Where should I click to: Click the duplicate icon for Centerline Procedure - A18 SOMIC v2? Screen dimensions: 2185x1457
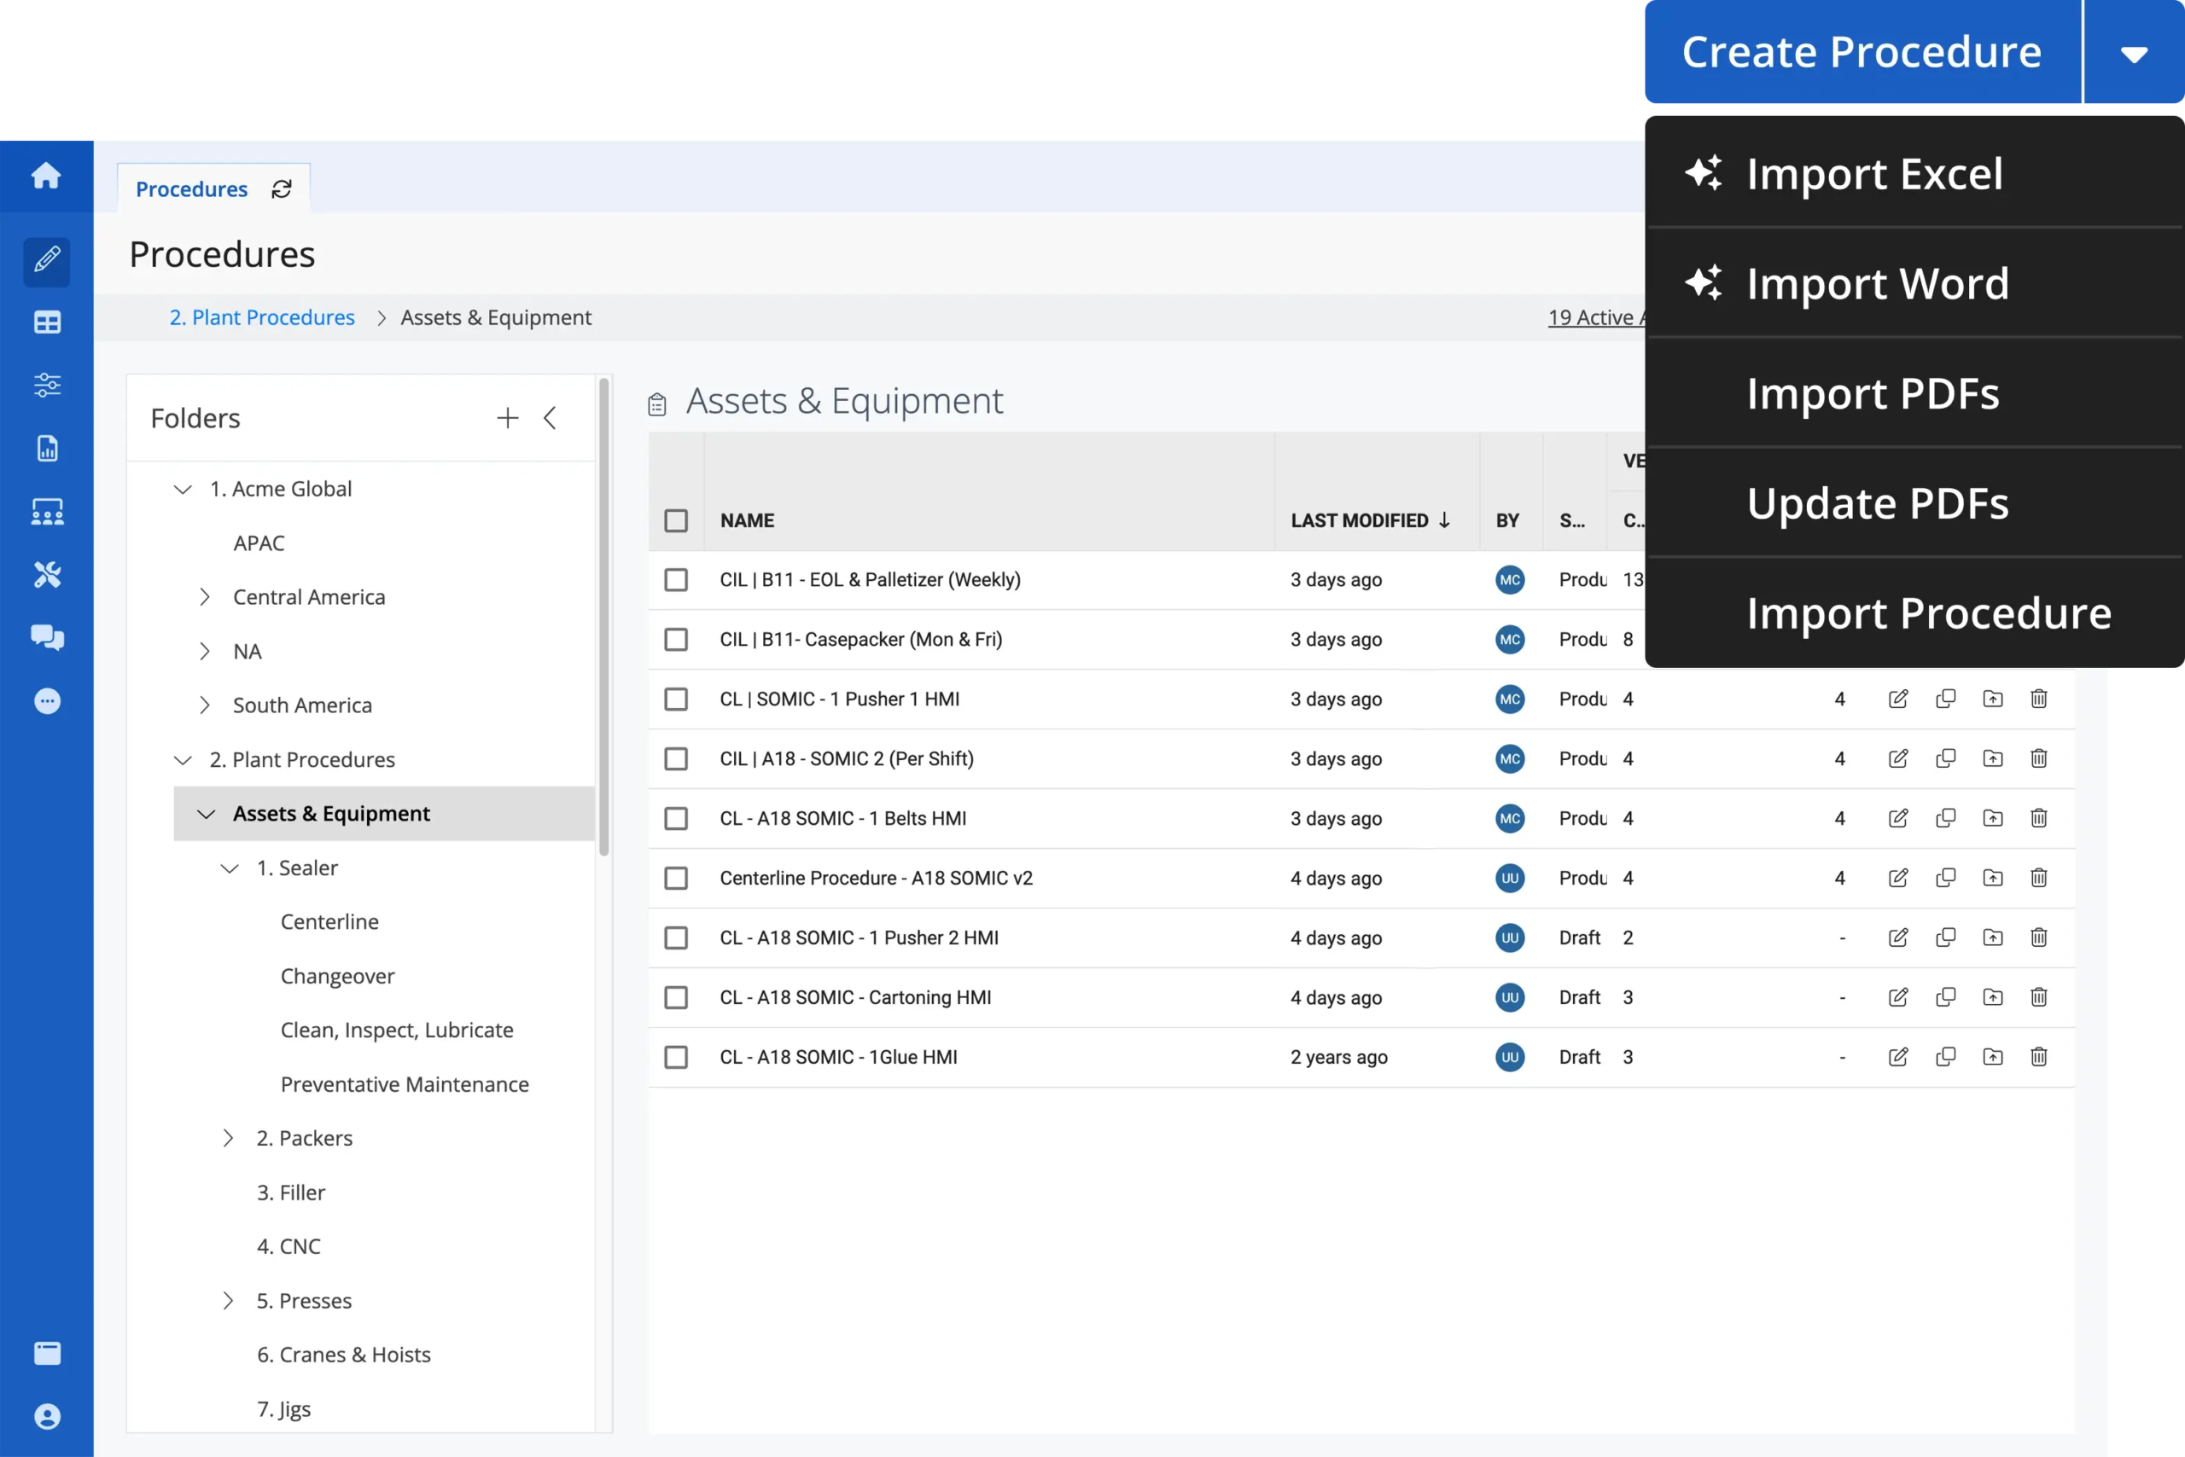(1944, 878)
